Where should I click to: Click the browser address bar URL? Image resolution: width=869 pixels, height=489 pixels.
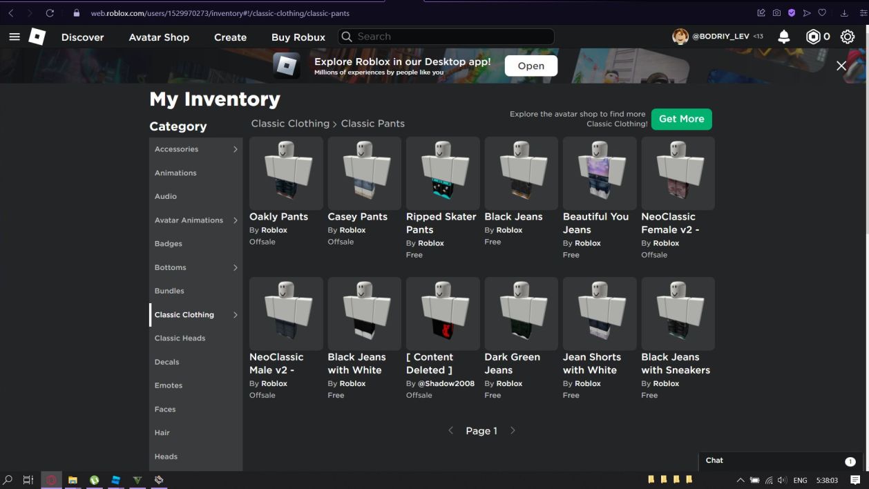pyautogui.click(x=220, y=13)
